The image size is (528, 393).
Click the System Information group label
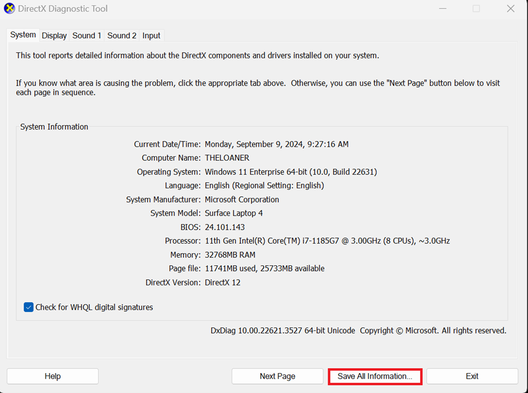54,127
